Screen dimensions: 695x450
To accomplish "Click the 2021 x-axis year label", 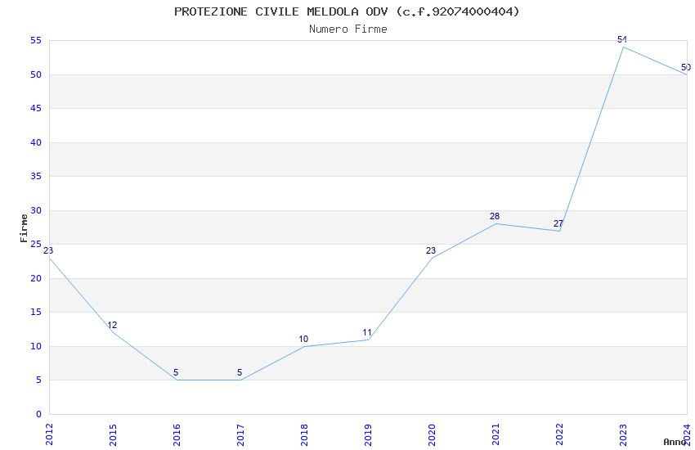I will [495, 433].
